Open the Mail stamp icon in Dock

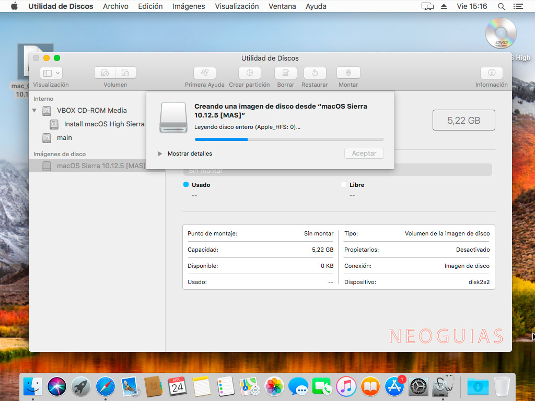click(130, 387)
